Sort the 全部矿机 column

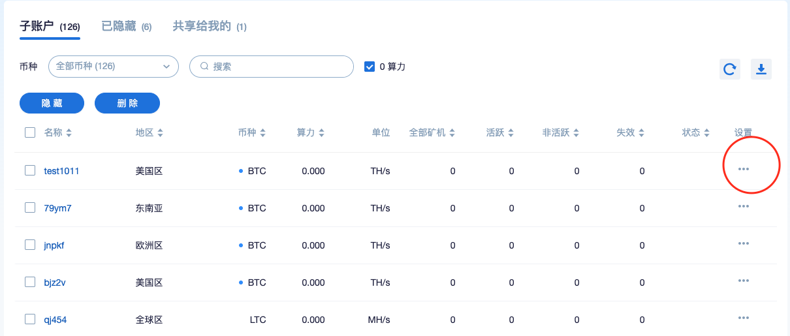pyautogui.click(x=452, y=133)
